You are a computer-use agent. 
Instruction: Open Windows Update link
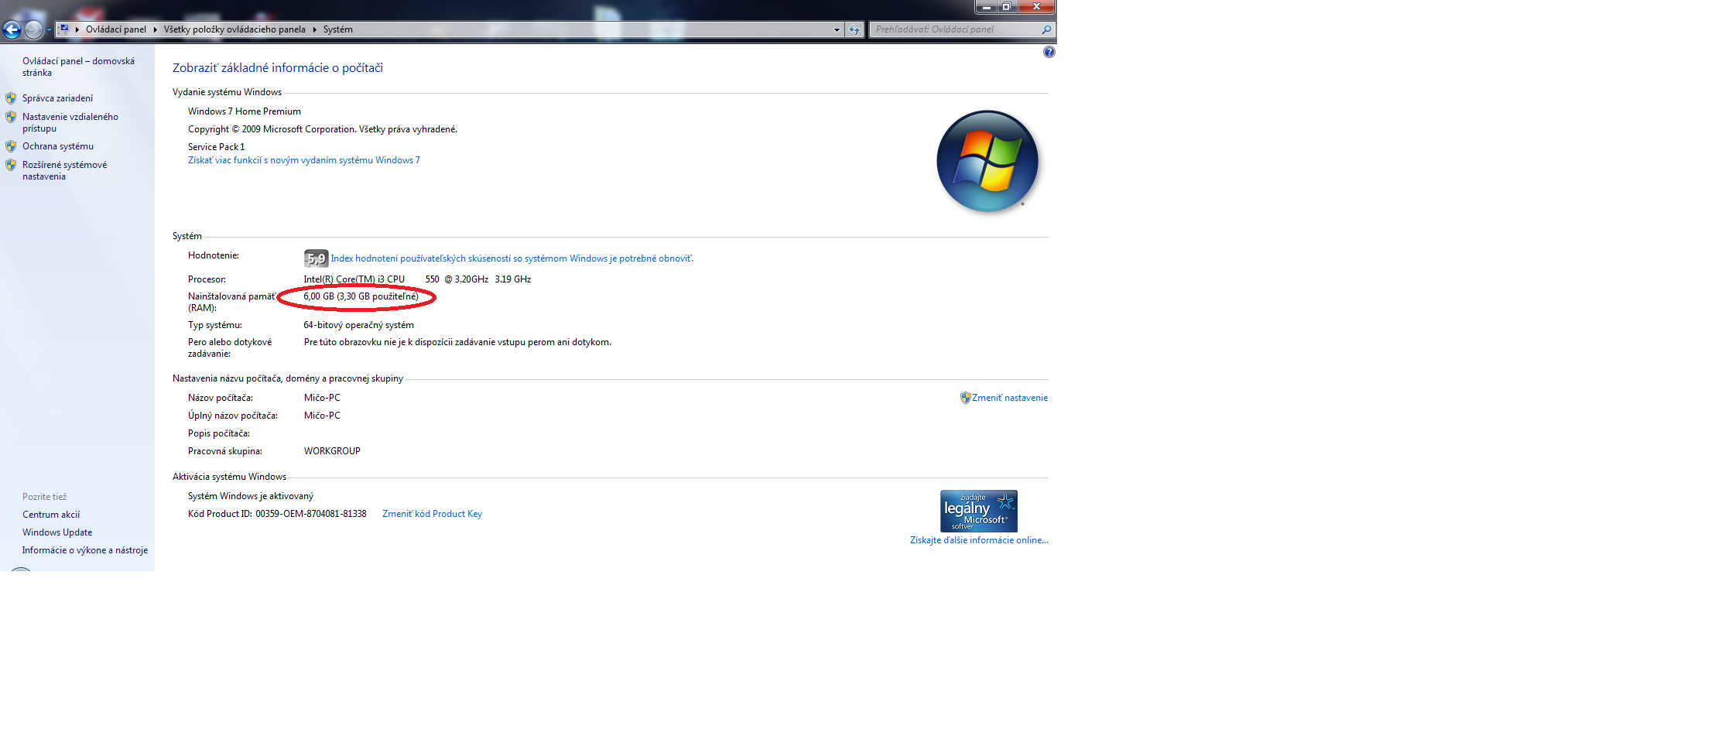coord(57,532)
